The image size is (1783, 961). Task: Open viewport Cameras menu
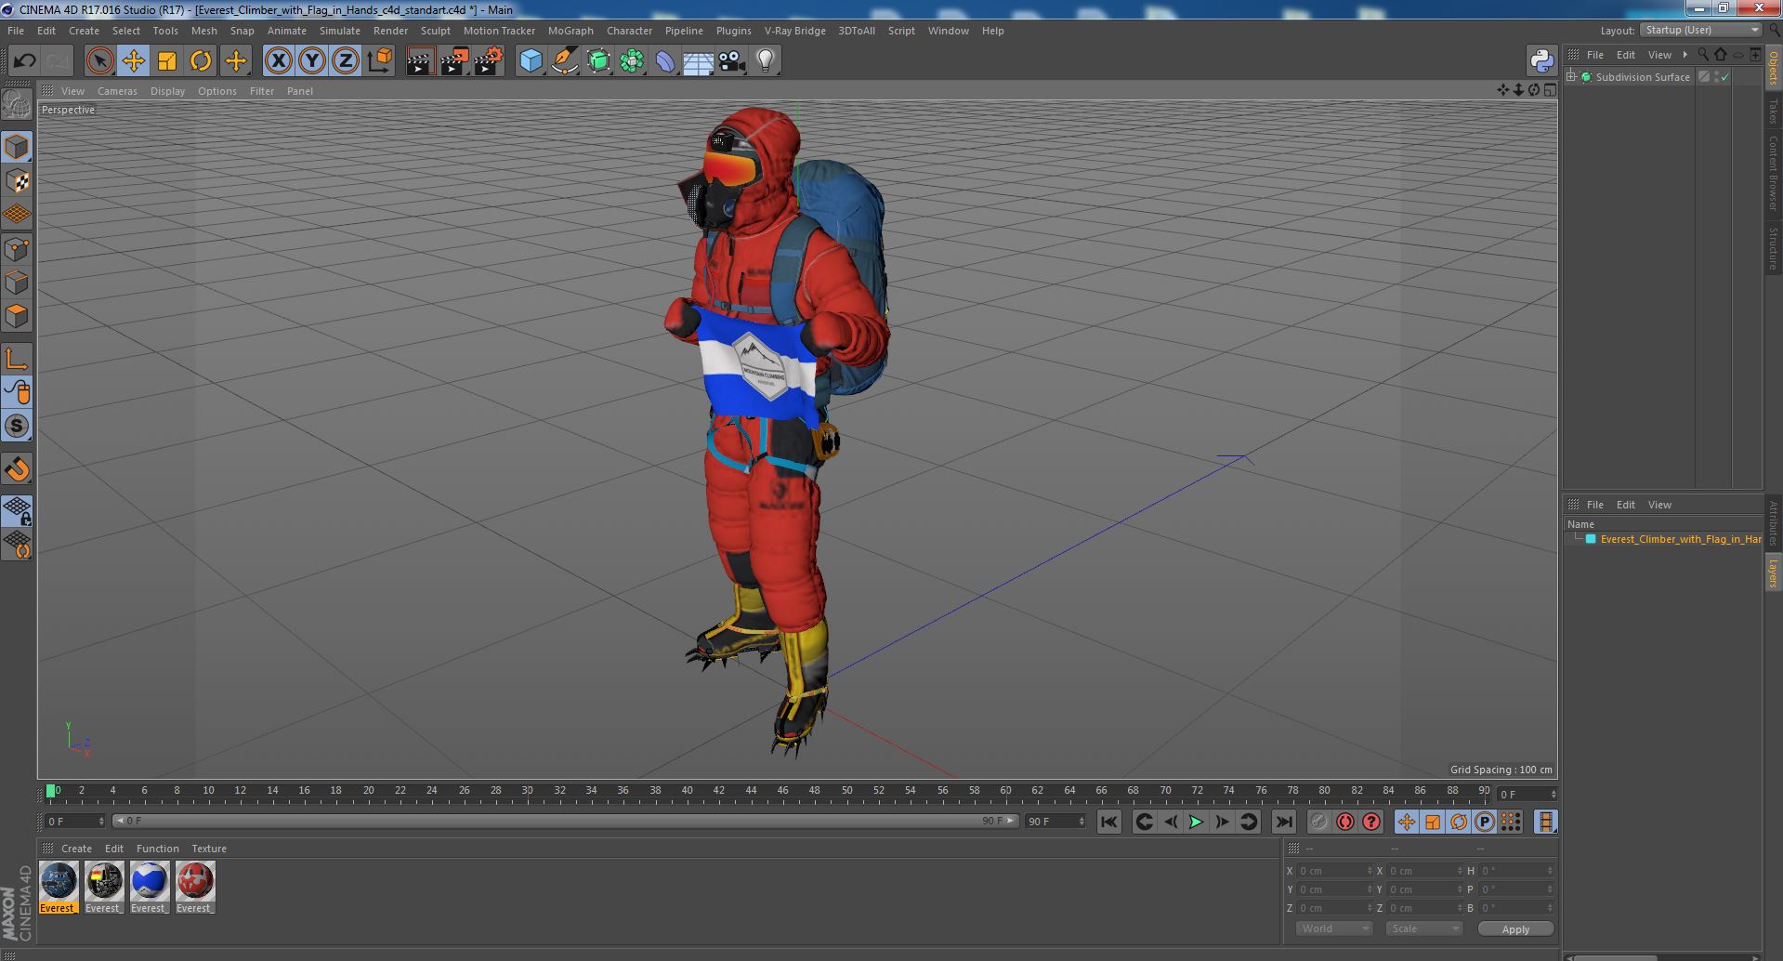[x=117, y=91]
